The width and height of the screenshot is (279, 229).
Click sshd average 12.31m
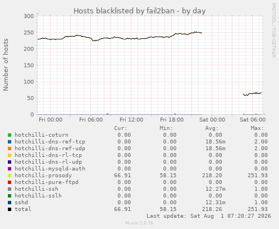pyautogui.click(x=216, y=203)
